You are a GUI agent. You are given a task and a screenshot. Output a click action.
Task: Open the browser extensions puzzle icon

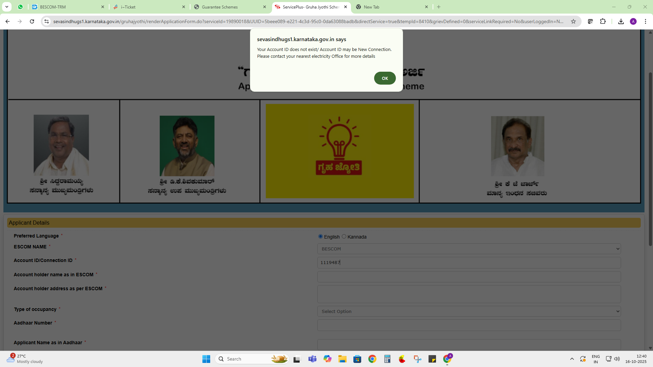click(603, 21)
